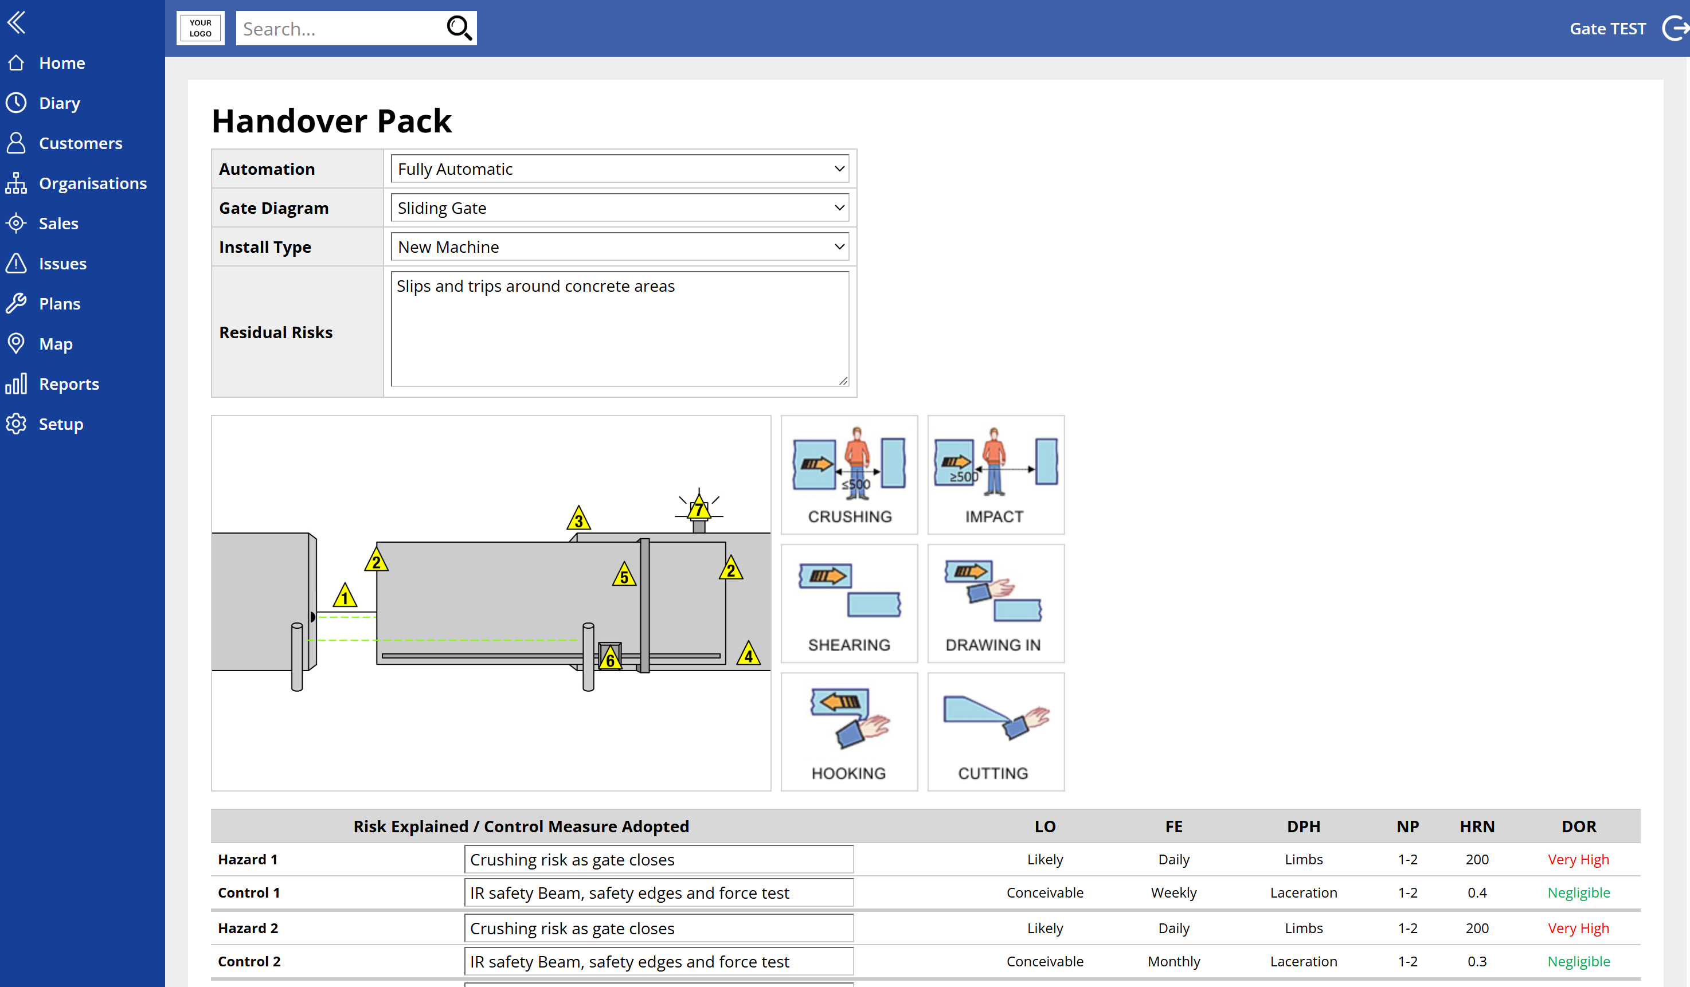Select the CRUSHING hazard tile

(849, 475)
